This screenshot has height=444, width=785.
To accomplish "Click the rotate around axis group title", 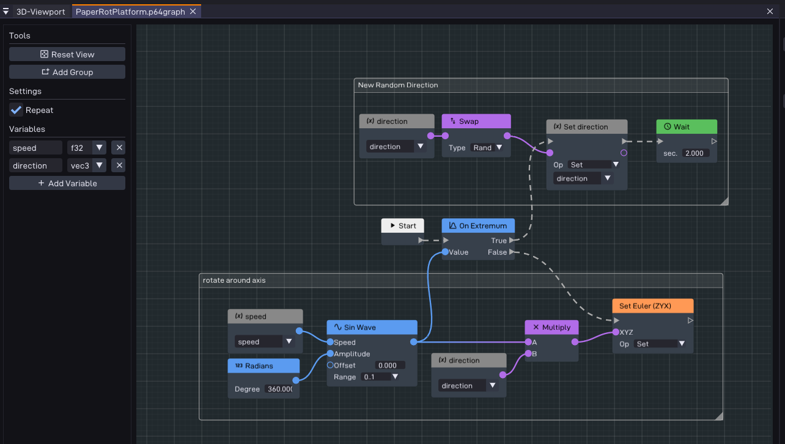I will click(x=234, y=280).
